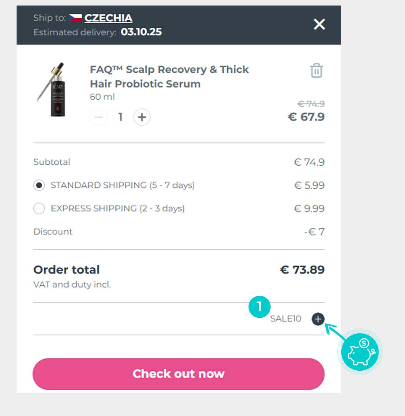Increase serum quantity with plus button

[142, 117]
